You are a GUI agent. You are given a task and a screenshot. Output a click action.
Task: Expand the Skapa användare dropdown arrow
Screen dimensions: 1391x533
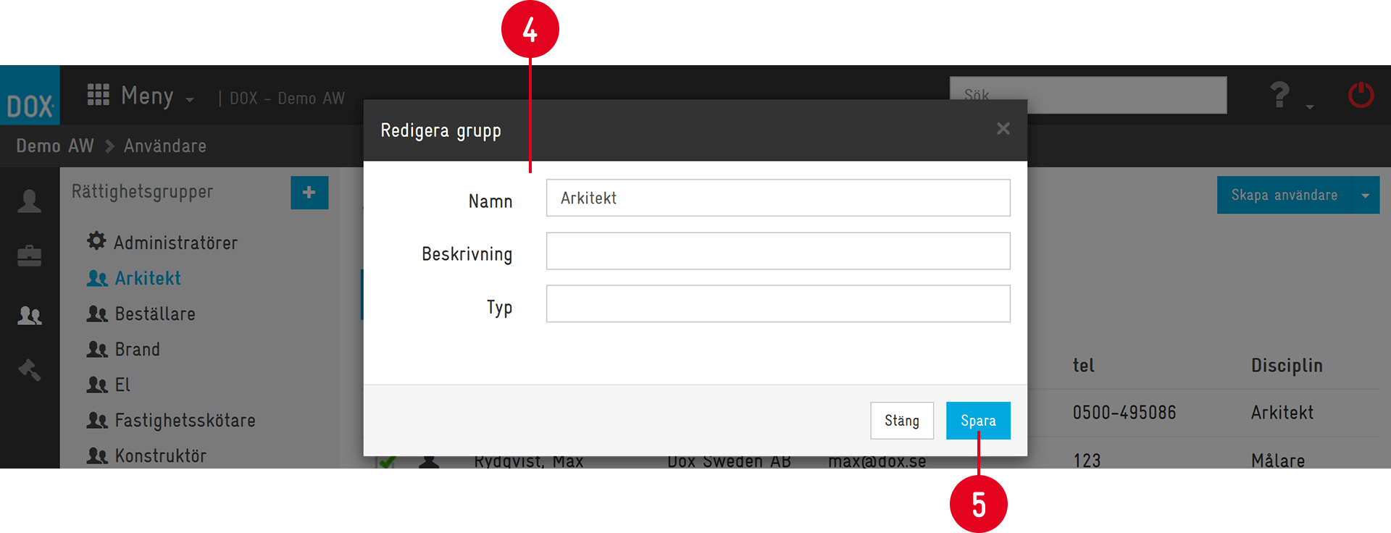tap(1366, 196)
